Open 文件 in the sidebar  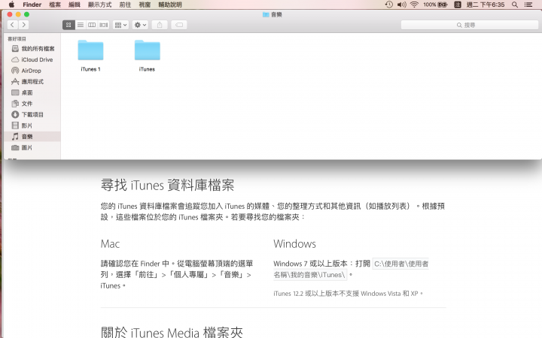pos(33,104)
